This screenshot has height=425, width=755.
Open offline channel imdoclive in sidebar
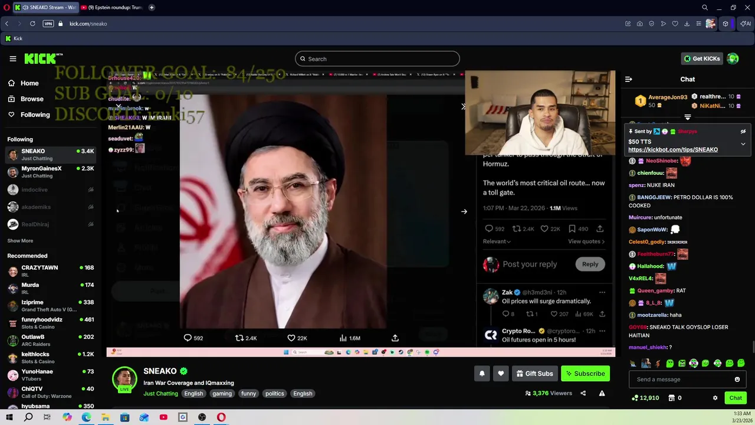pyautogui.click(x=50, y=189)
